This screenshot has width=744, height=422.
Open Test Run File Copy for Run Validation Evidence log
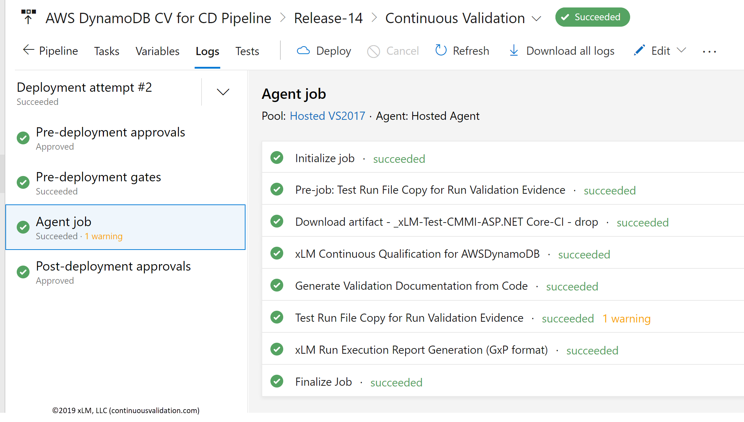[503, 317]
